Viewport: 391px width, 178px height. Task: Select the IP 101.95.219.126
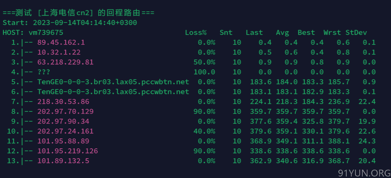point(68,151)
